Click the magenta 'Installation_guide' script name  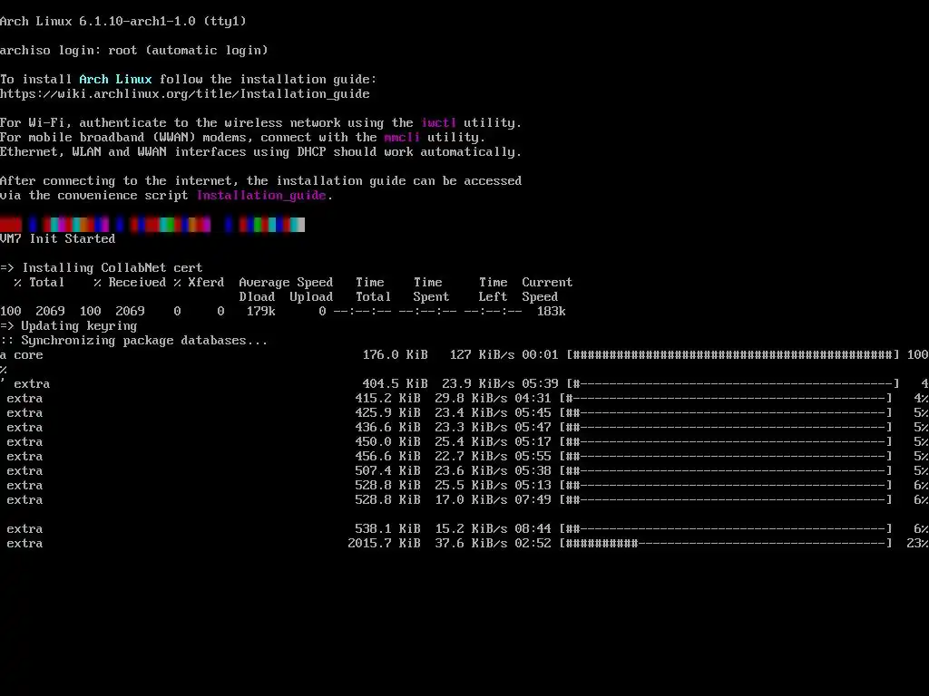tap(261, 196)
